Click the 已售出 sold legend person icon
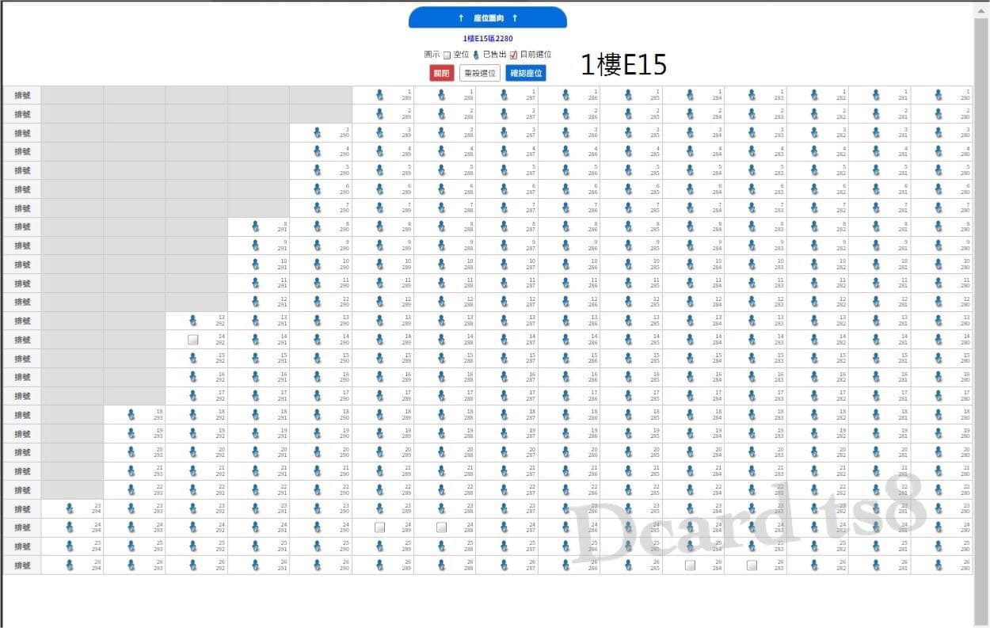Screen dimensions: 990x628 coord(477,55)
